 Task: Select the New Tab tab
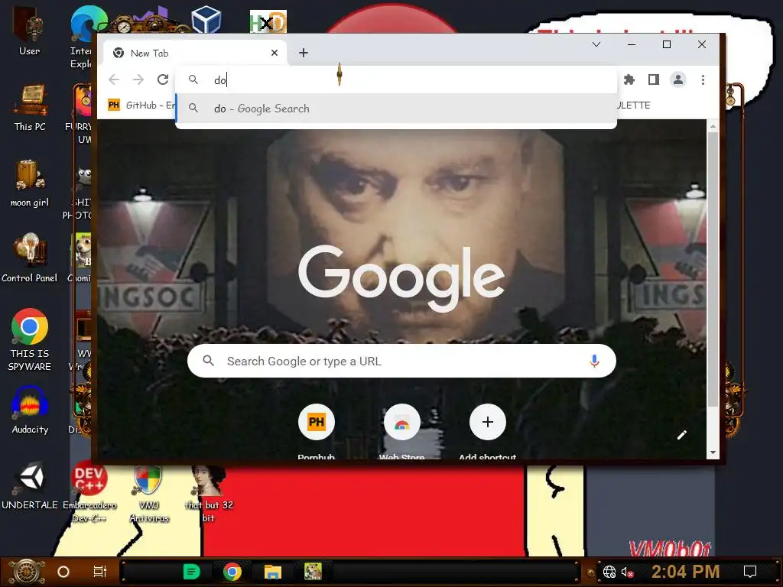(x=195, y=53)
